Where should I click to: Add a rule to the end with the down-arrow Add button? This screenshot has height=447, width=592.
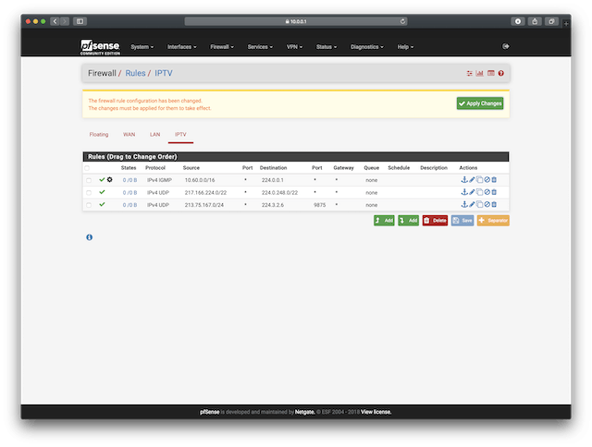[x=409, y=221]
